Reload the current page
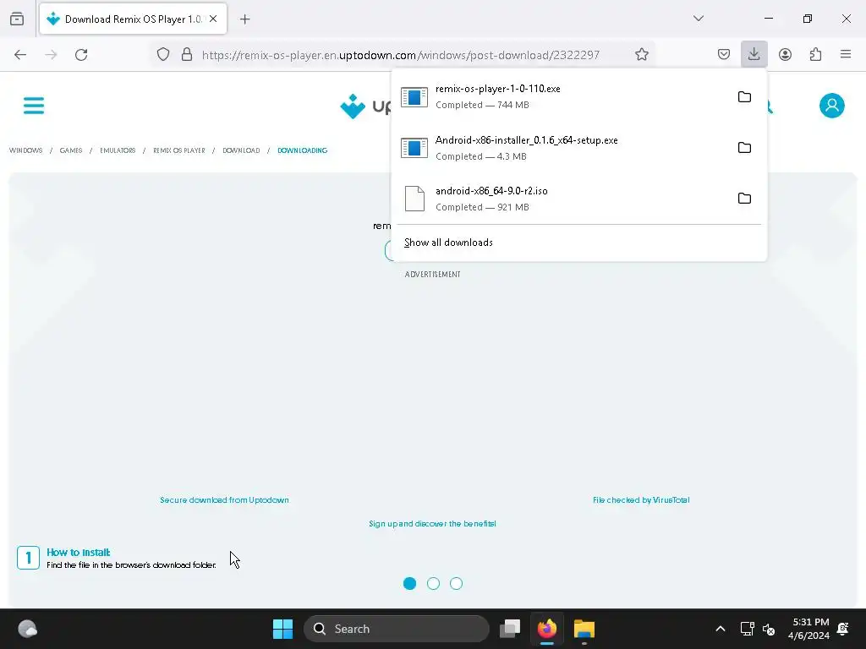Image resolution: width=866 pixels, height=649 pixels. tap(81, 55)
